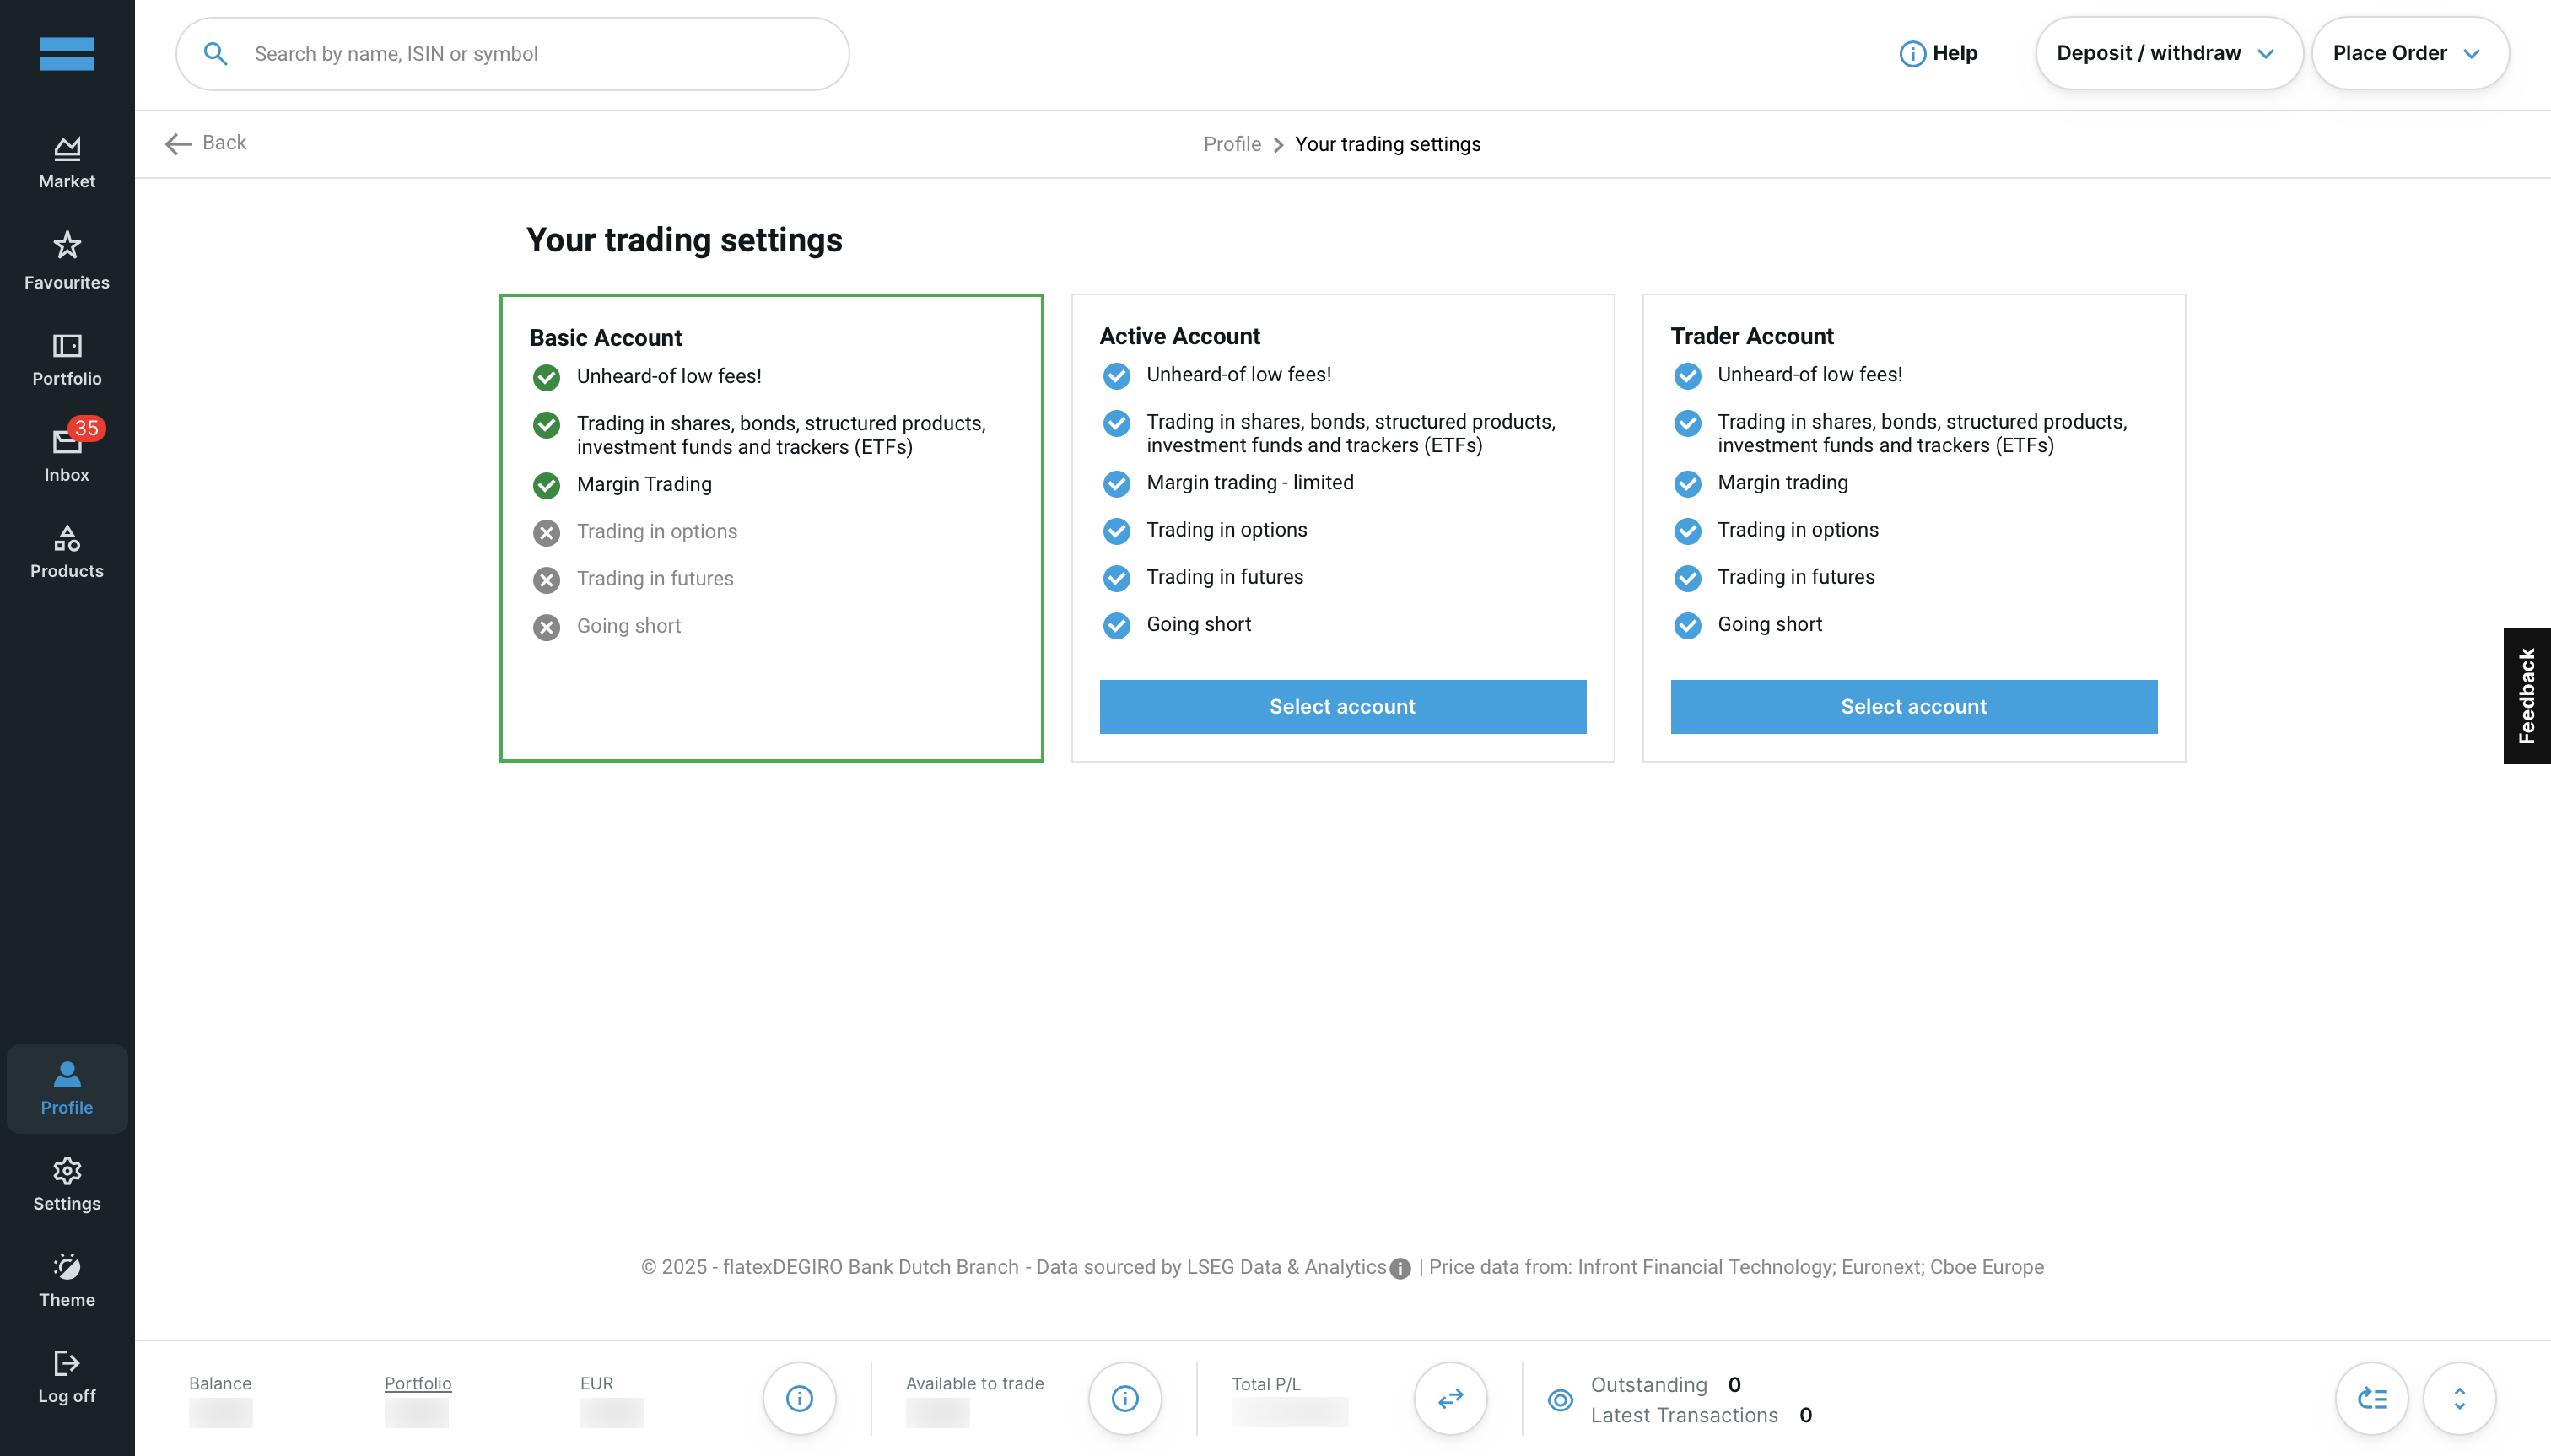2551x1456 pixels.
Task: Select the Basic Account card
Action: pos(771,527)
